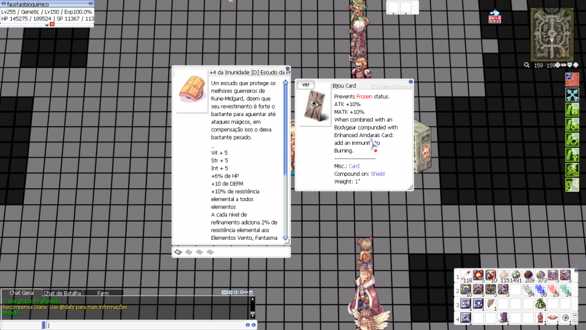This screenshot has height=330, width=586.
Task: Switch to the Chat Geral tab
Action: [x=21, y=293]
